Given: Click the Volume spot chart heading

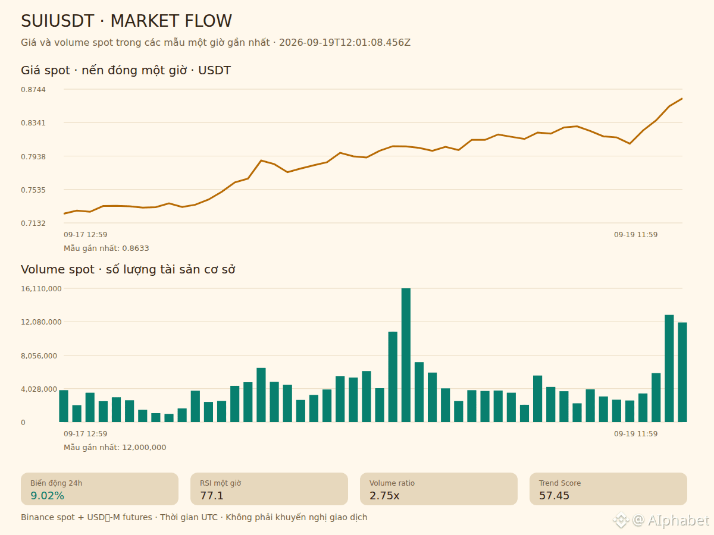Looking at the screenshot, I should pyautogui.click(x=128, y=269).
